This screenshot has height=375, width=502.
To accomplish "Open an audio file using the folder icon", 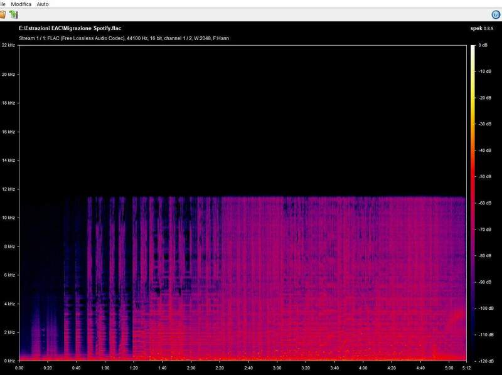I will click(3, 14).
